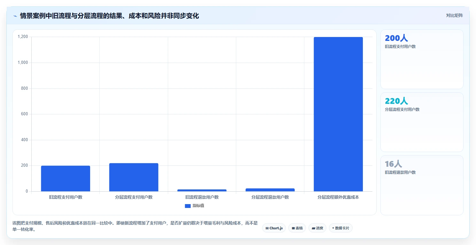Click x-axis label 分层流程支付用户数

[x=134, y=197]
